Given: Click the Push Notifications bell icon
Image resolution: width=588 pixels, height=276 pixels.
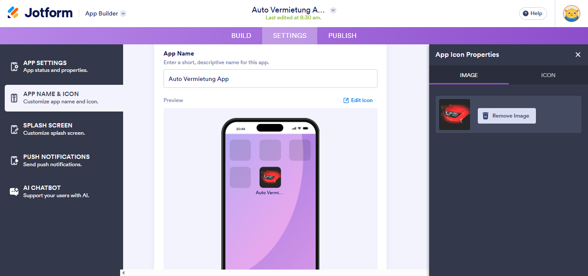Looking at the screenshot, I should (14, 161).
